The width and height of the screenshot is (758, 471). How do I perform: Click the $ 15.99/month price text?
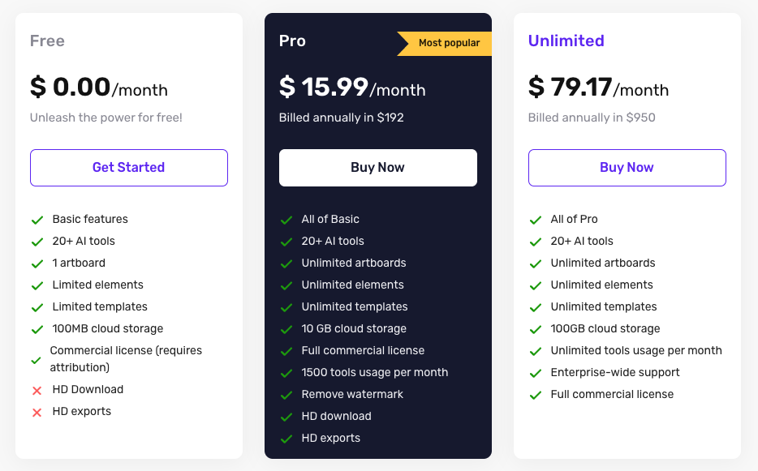click(x=352, y=87)
